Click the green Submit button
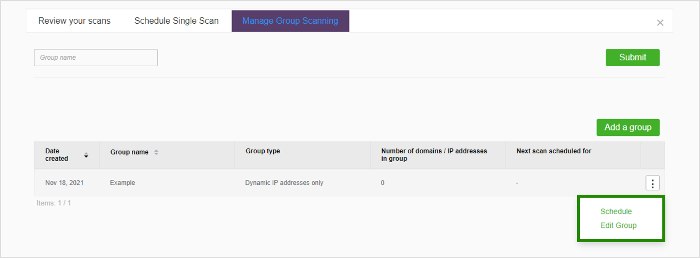The width and height of the screenshot is (700, 258). pyautogui.click(x=633, y=57)
